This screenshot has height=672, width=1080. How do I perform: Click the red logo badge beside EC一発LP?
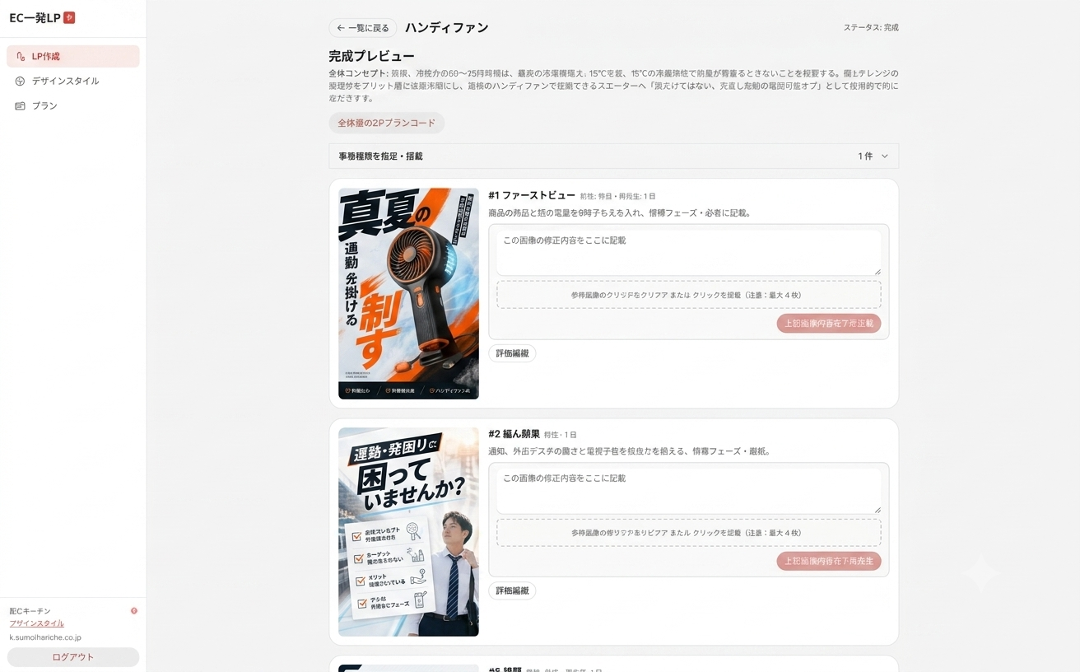[x=69, y=17]
